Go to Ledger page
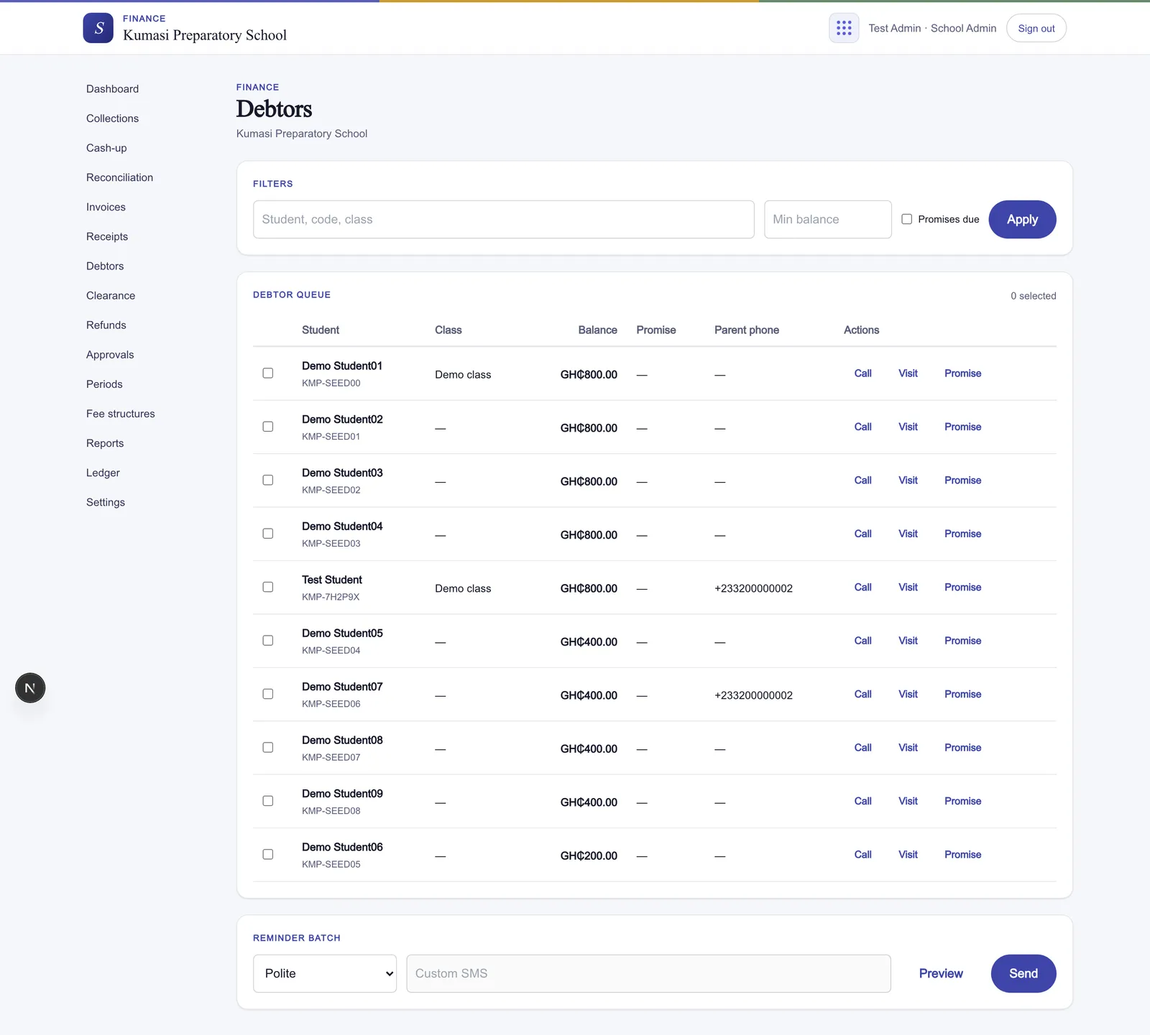 [103, 473]
